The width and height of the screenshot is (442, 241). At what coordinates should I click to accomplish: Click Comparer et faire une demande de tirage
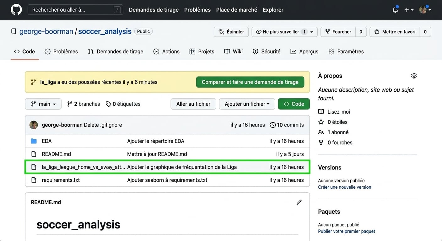(x=250, y=82)
